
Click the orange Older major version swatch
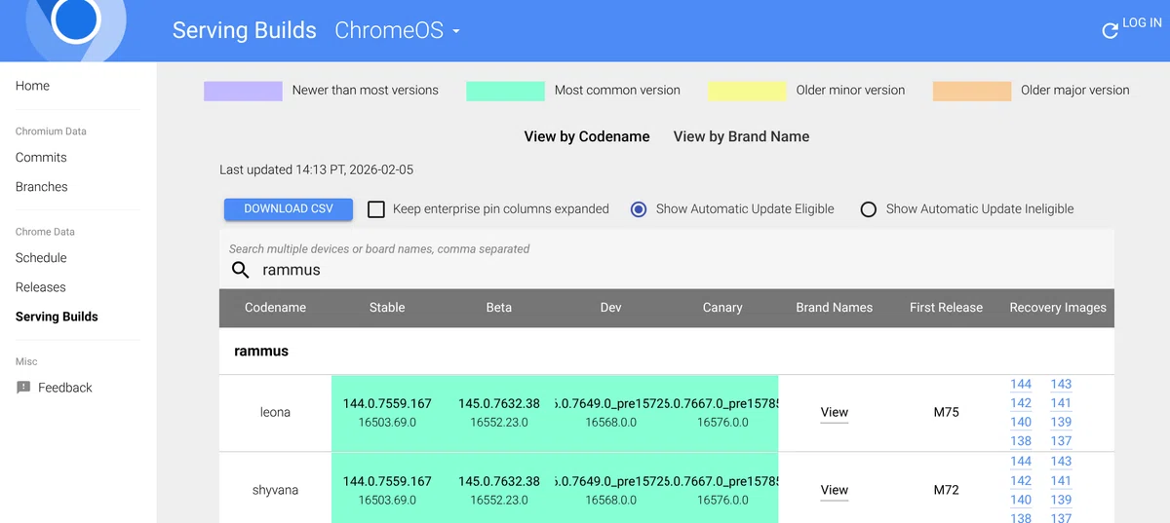pyautogui.click(x=972, y=91)
